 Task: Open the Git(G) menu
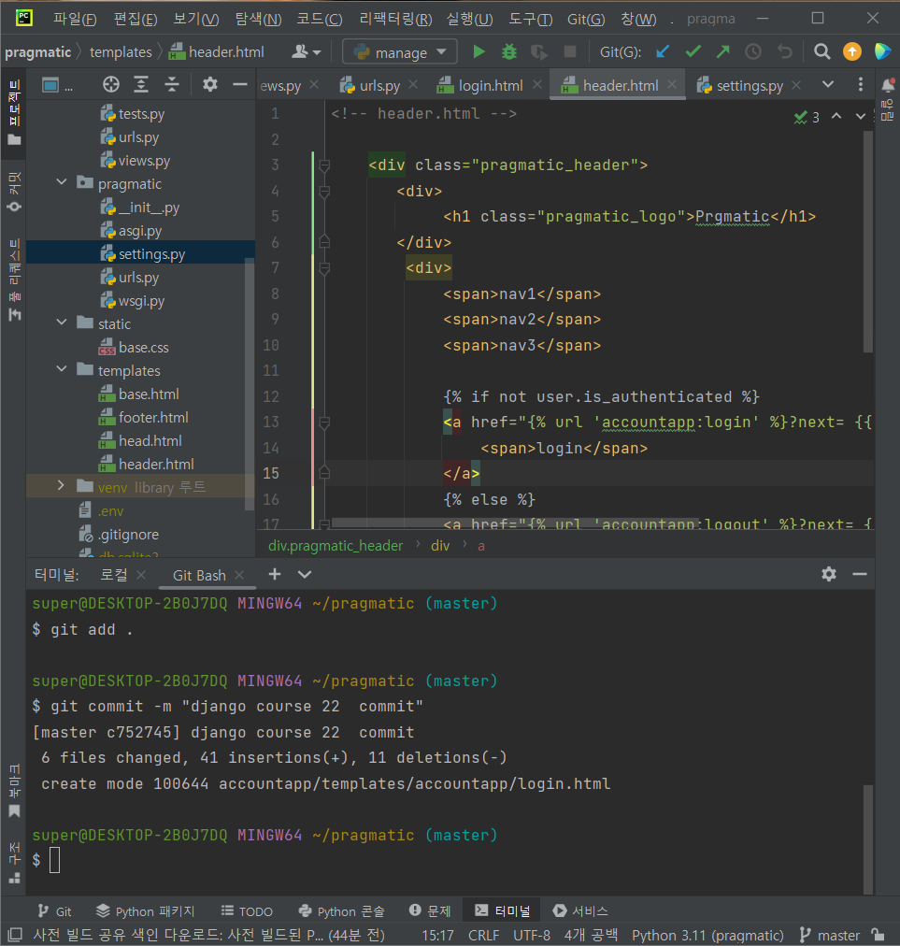pos(585,19)
